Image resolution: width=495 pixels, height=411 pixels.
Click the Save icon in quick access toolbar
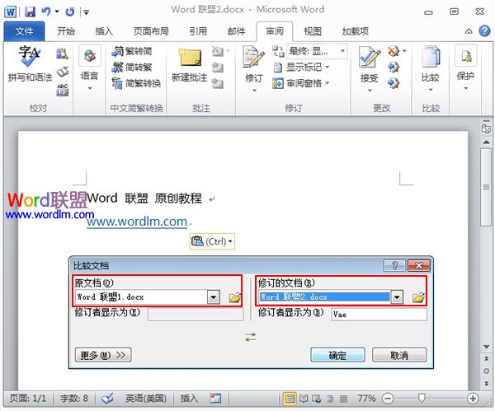[30, 12]
